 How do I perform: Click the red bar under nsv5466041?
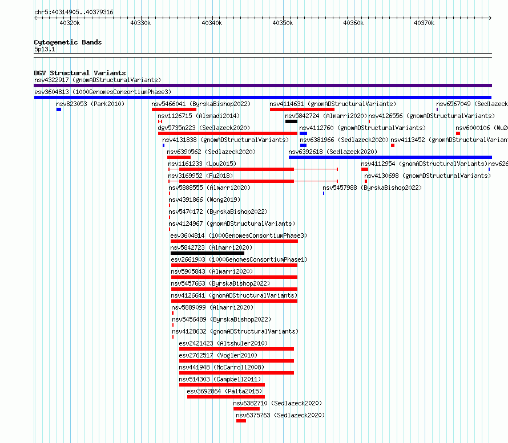[x=174, y=109]
